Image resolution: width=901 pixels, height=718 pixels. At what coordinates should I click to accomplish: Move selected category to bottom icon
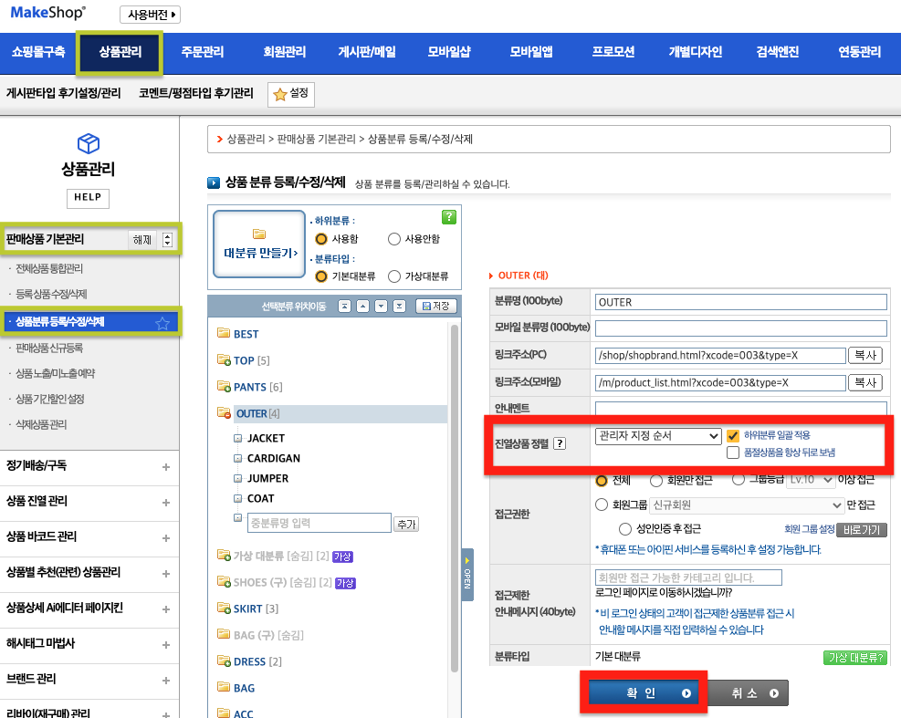399,307
